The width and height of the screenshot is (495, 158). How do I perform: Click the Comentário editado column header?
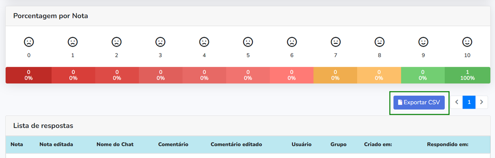(236, 145)
